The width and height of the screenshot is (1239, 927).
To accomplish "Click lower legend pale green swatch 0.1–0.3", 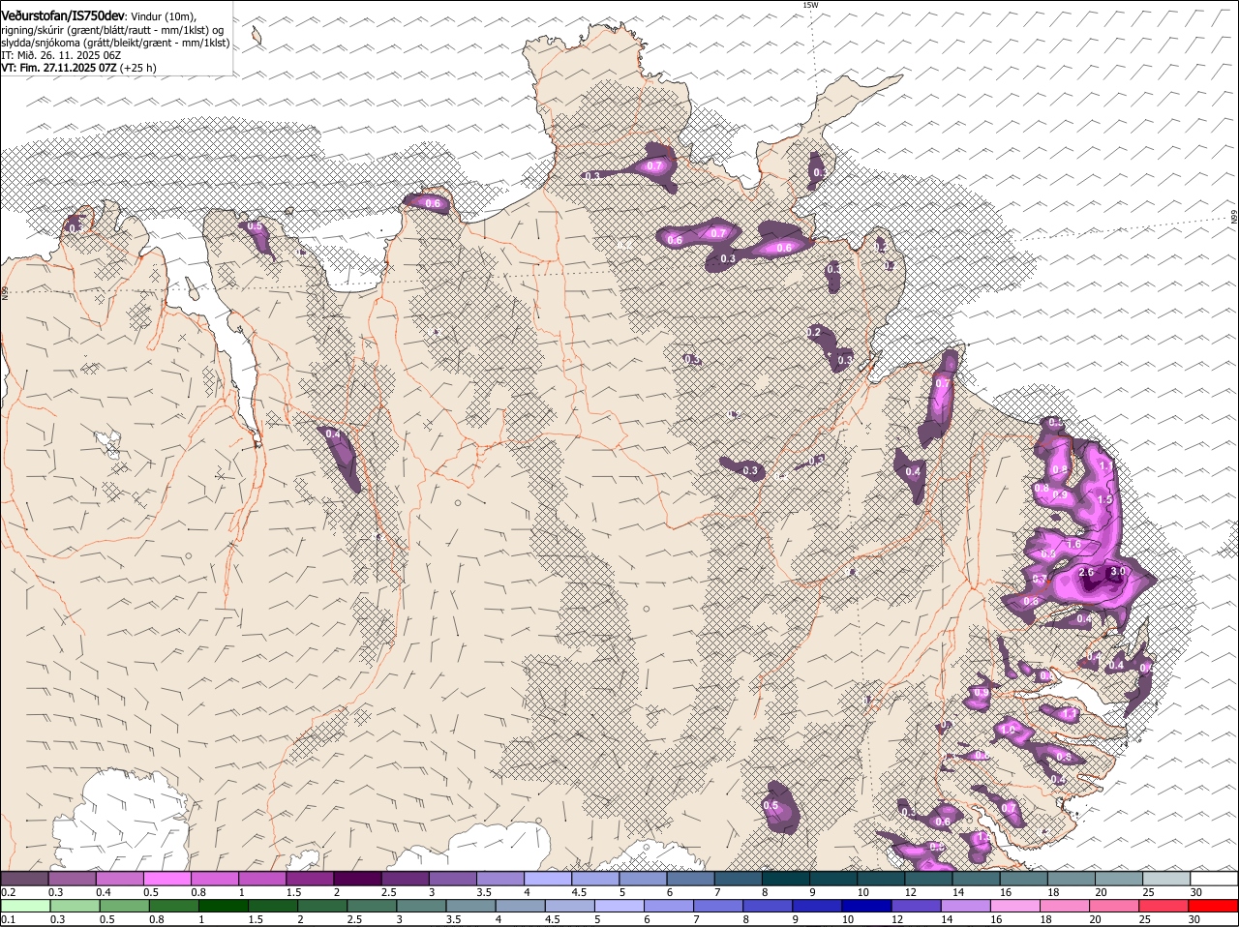I will 25,907.
